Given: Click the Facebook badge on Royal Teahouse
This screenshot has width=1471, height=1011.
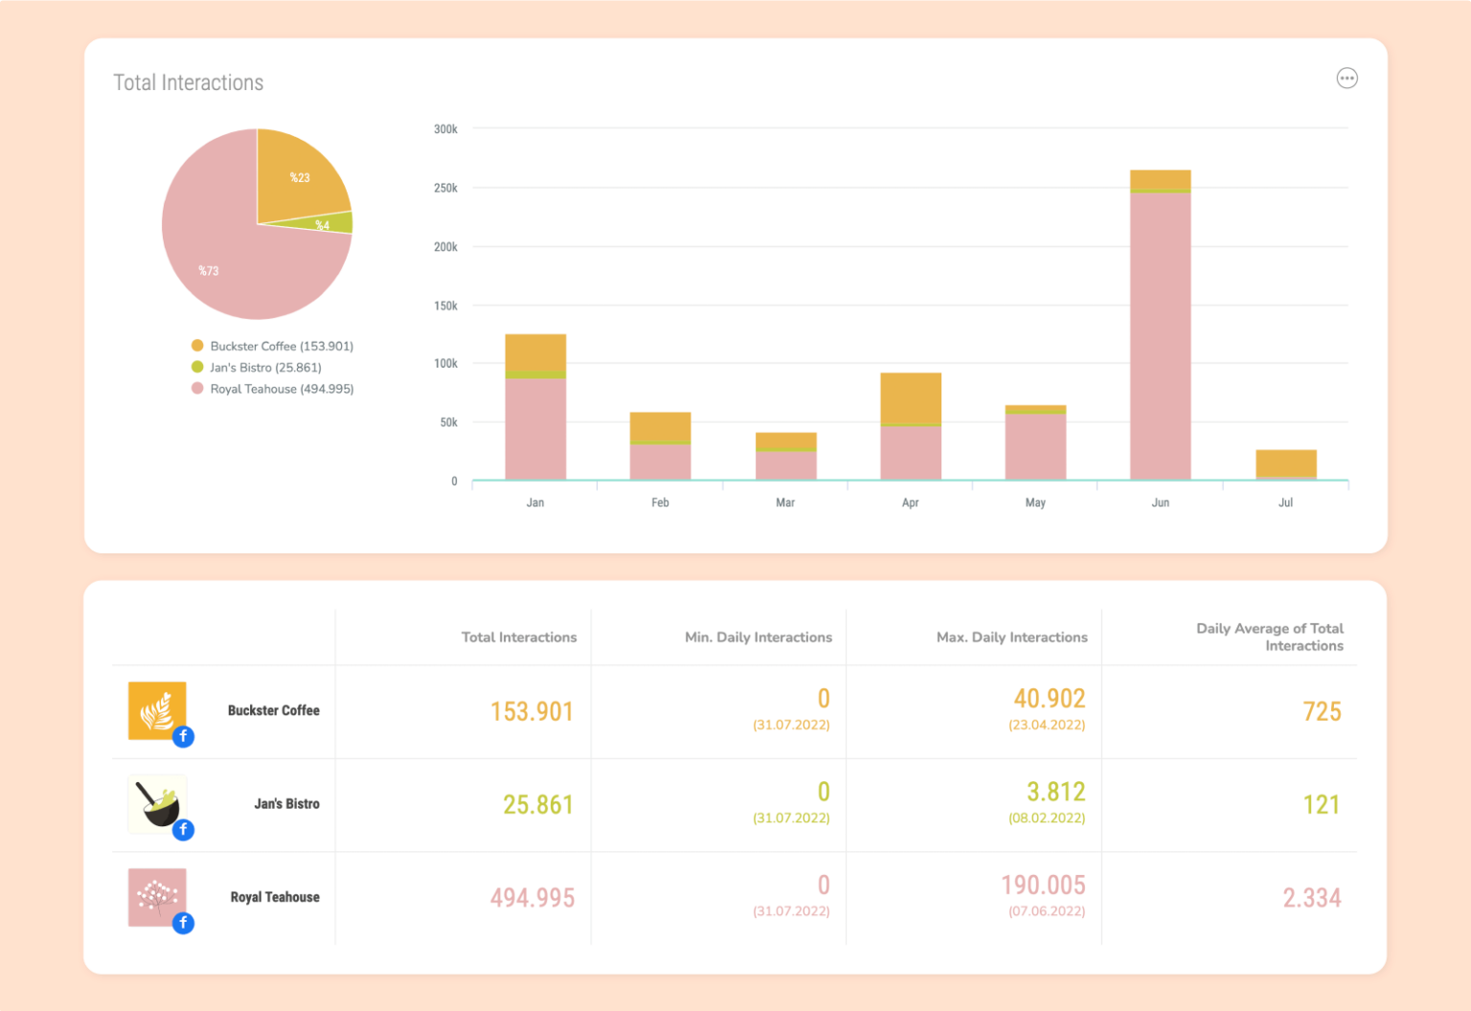Looking at the screenshot, I should pos(183,924).
